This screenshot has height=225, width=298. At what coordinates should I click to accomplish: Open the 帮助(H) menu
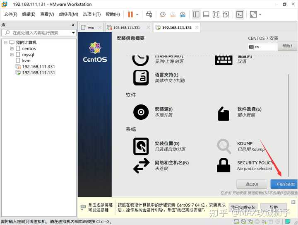tap(113, 14)
